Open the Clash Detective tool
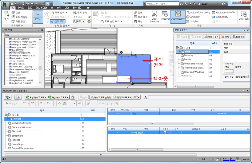 coord(154,17)
